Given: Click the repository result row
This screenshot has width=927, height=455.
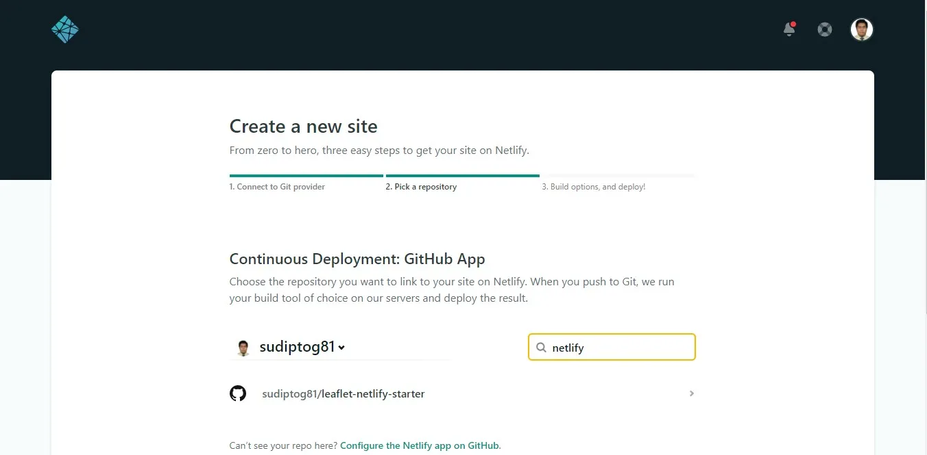Looking at the screenshot, I should point(459,393).
